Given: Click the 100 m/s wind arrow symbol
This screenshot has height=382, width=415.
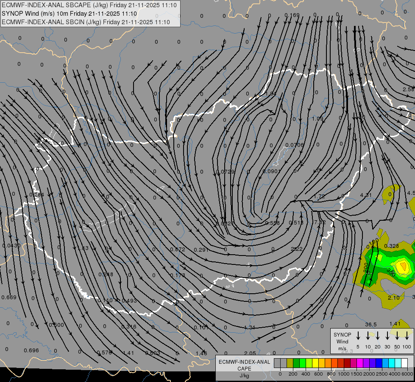Looking at the screenshot, I should 407,336.
